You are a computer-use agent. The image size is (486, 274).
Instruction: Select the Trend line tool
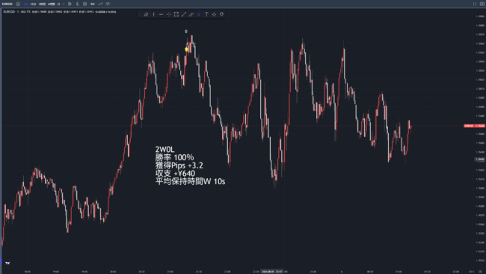(x=184, y=14)
